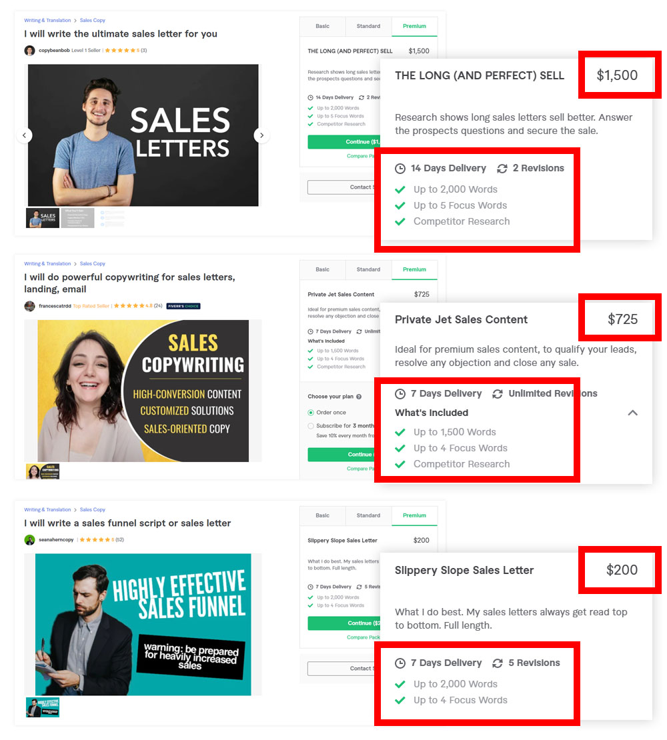The width and height of the screenshot is (667, 740).
Task: Click help icon next to Choose your plan
Action: click(359, 397)
